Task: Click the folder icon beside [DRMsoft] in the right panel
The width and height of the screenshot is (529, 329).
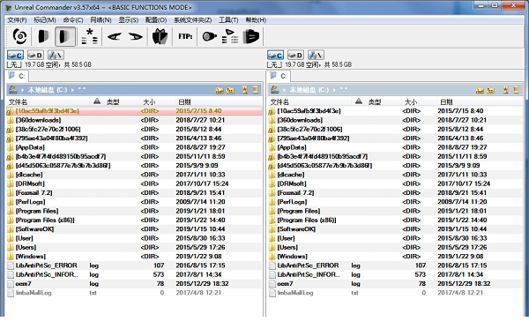Action: coord(272,183)
